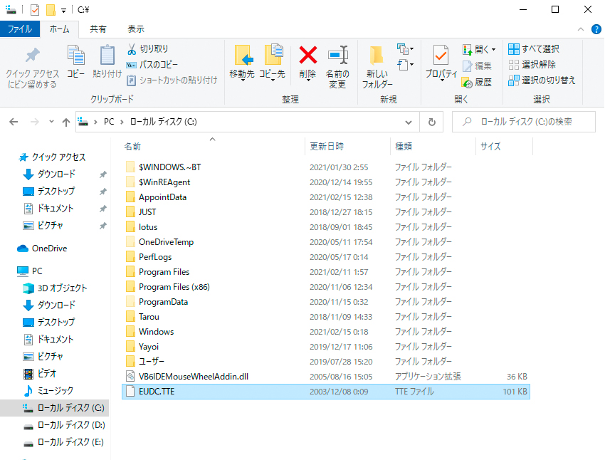Open the ファイル (File) tab
Viewport: 605px width, 460px height.
pos(20,29)
